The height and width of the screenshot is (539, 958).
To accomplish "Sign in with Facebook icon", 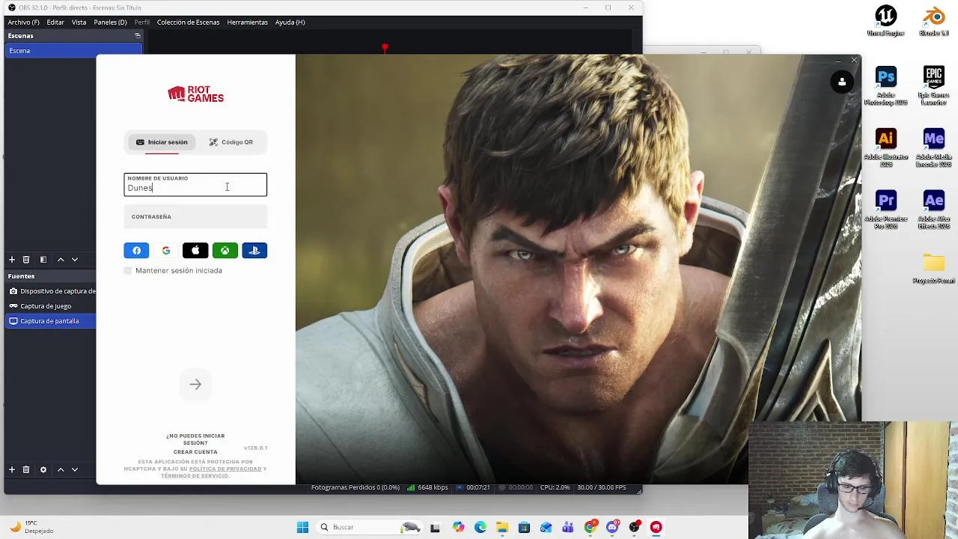I will (136, 251).
